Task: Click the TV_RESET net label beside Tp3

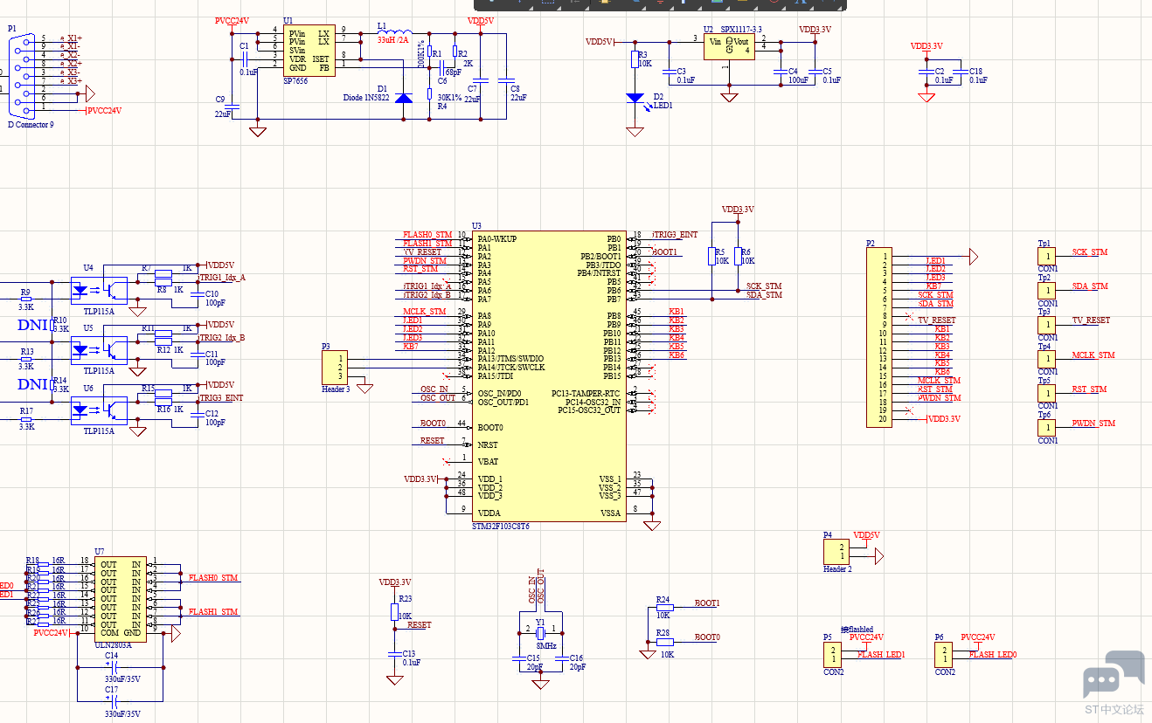Action: [x=1091, y=320]
